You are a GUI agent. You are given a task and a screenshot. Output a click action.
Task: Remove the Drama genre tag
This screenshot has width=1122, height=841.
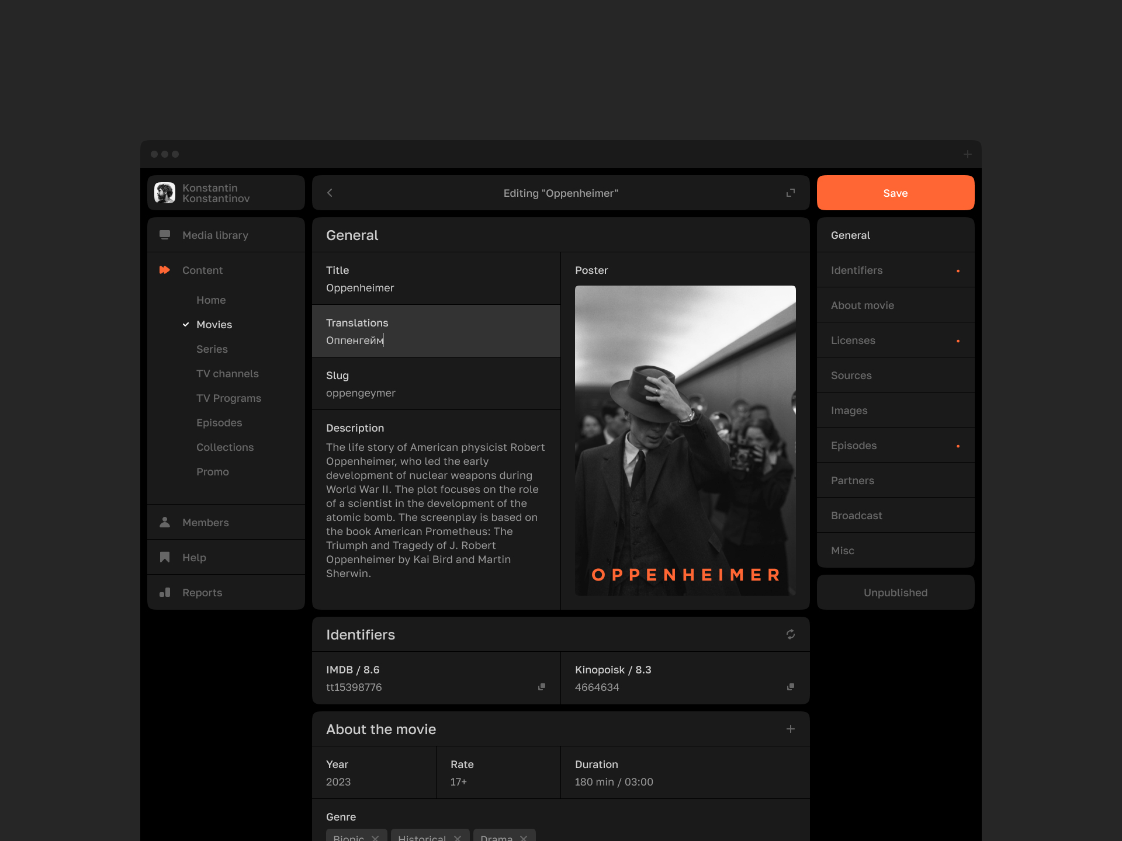pyautogui.click(x=524, y=837)
